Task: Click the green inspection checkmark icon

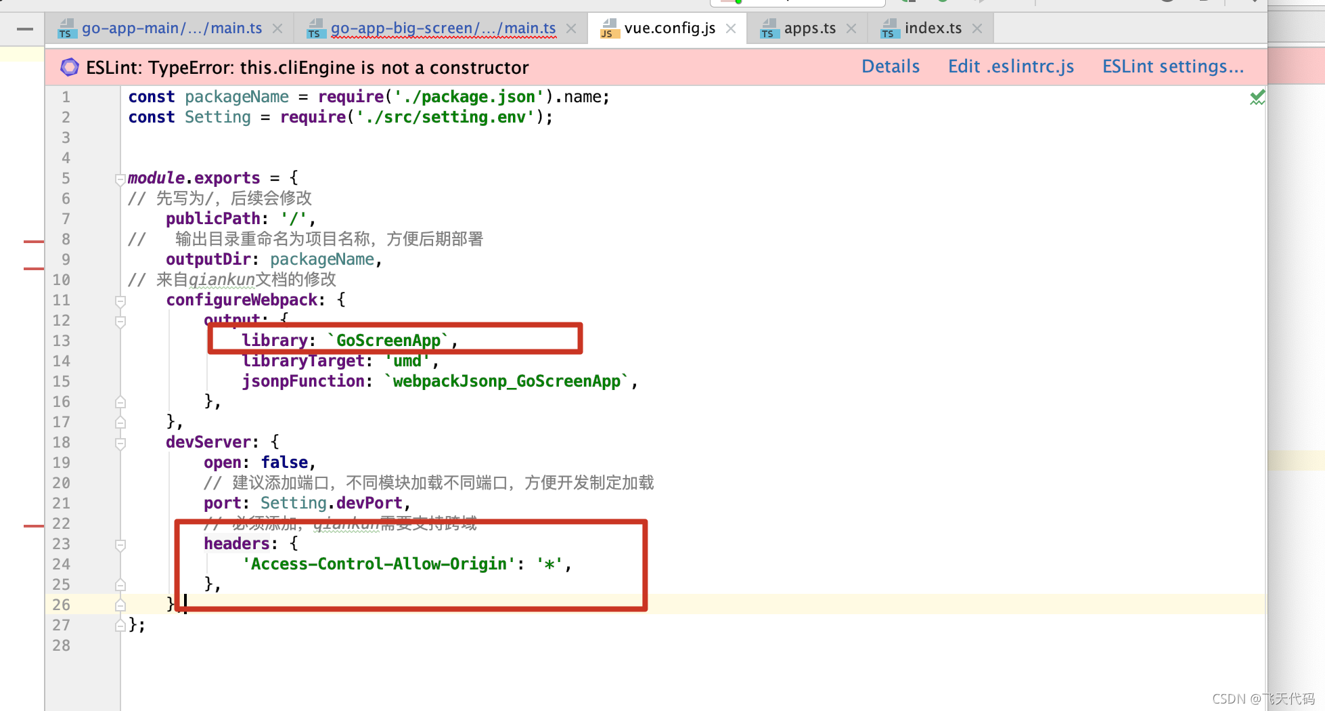Action: [x=1257, y=98]
